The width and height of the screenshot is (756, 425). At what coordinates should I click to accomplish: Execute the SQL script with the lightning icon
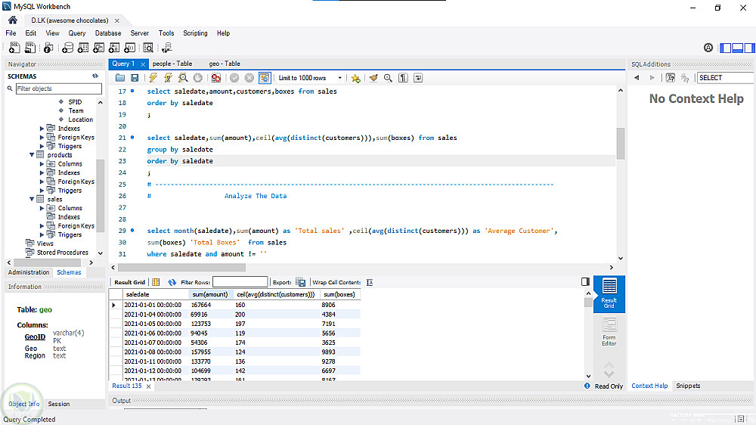[153, 78]
